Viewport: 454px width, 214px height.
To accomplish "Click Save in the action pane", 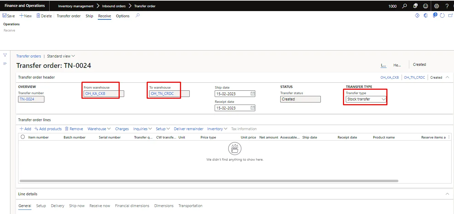I will pos(9,16).
